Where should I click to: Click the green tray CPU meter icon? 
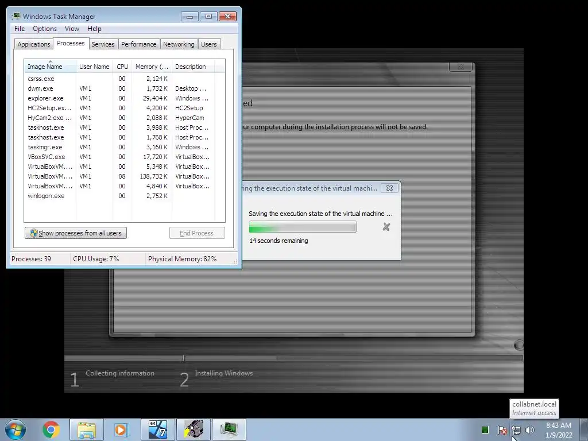(x=485, y=430)
